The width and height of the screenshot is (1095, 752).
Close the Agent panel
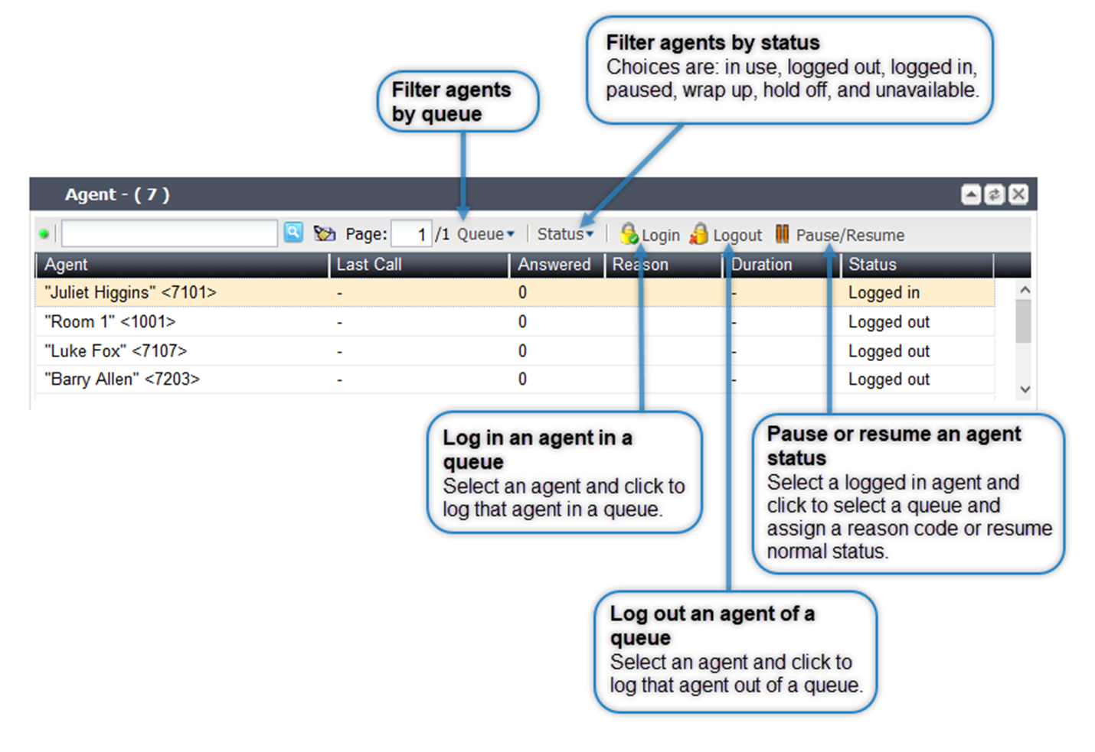click(x=1018, y=194)
